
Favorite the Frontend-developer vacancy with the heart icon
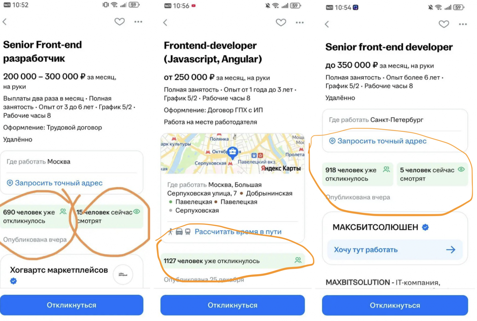click(281, 22)
